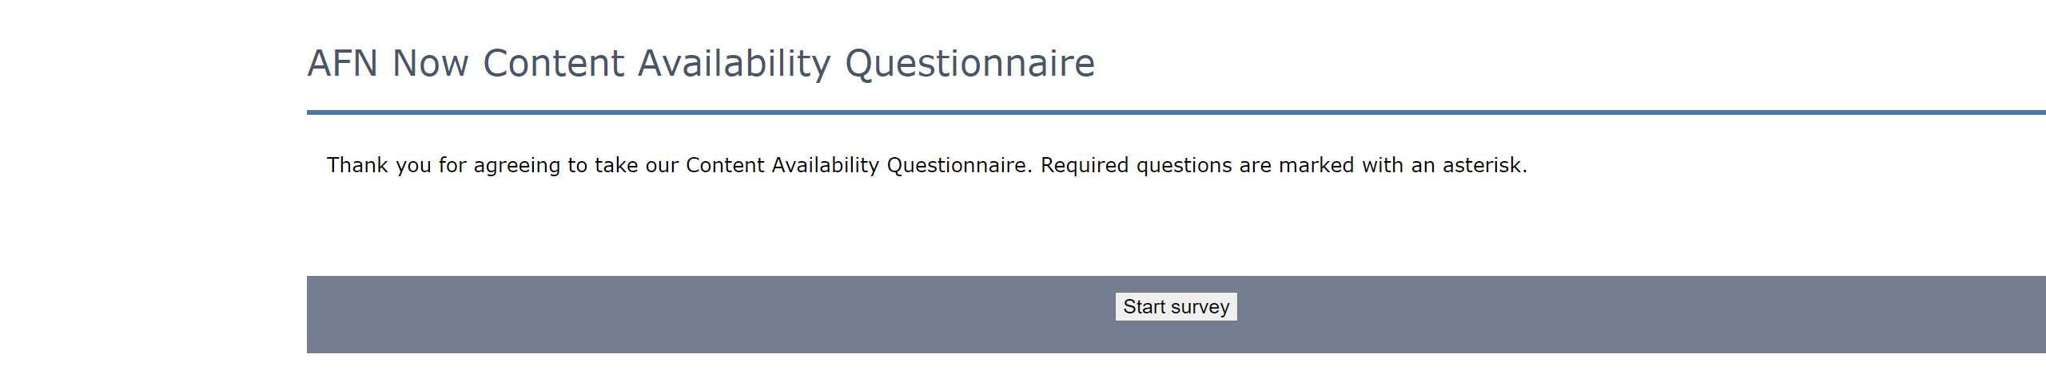The width and height of the screenshot is (2046, 378).
Task: Click 'Required' in the instructions sentence
Action: (1085, 165)
